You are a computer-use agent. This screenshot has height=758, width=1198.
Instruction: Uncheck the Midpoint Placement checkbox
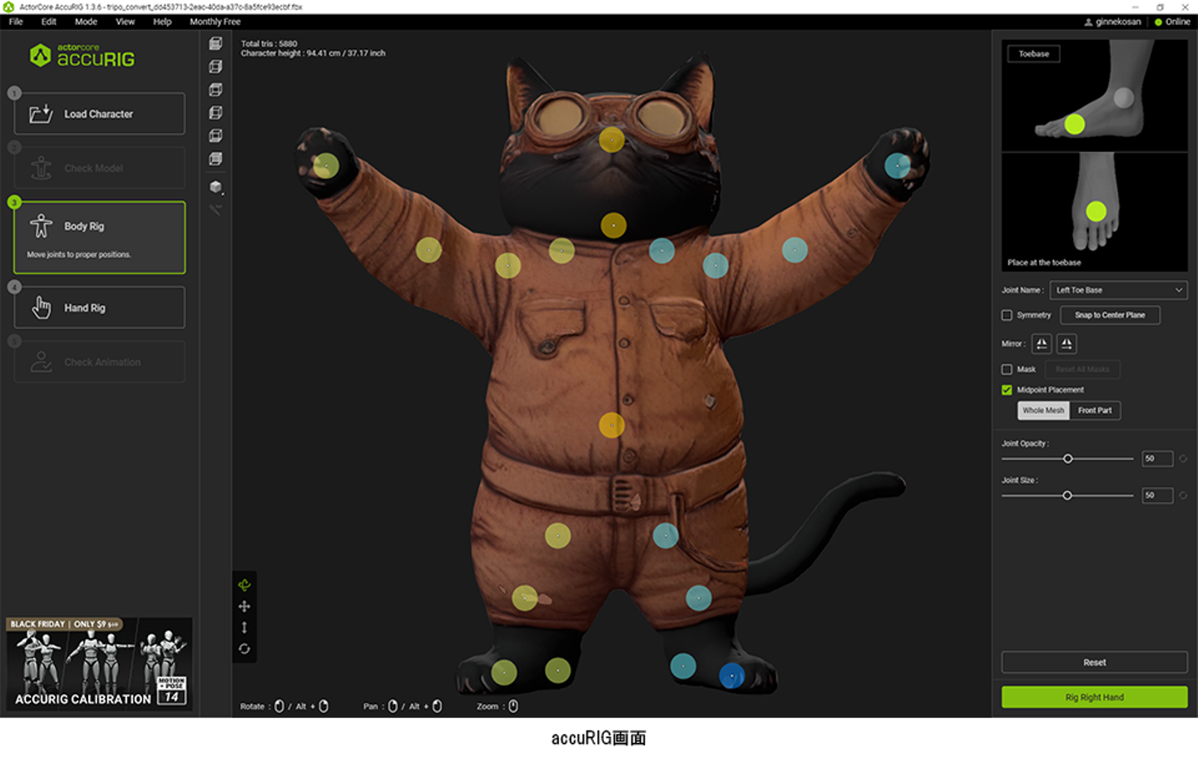coord(1007,390)
